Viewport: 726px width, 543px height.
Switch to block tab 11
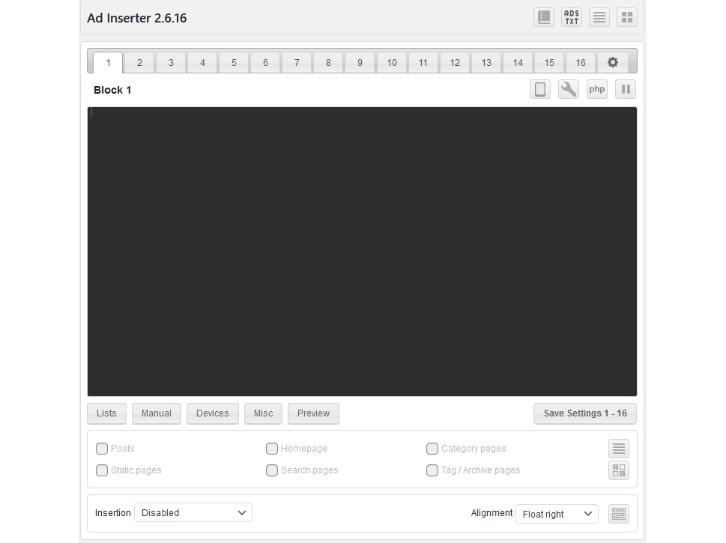tap(423, 62)
